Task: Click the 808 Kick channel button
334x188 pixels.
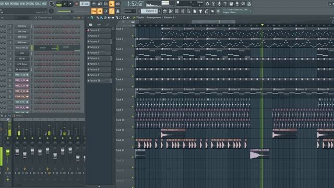Action: coord(22,26)
